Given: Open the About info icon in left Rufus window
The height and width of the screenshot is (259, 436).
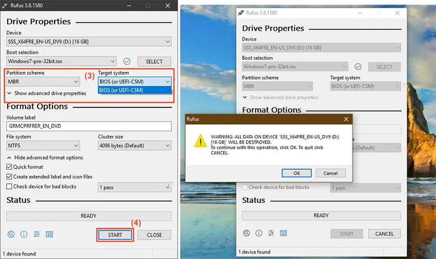Looking at the screenshot, I should coord(24,235).
